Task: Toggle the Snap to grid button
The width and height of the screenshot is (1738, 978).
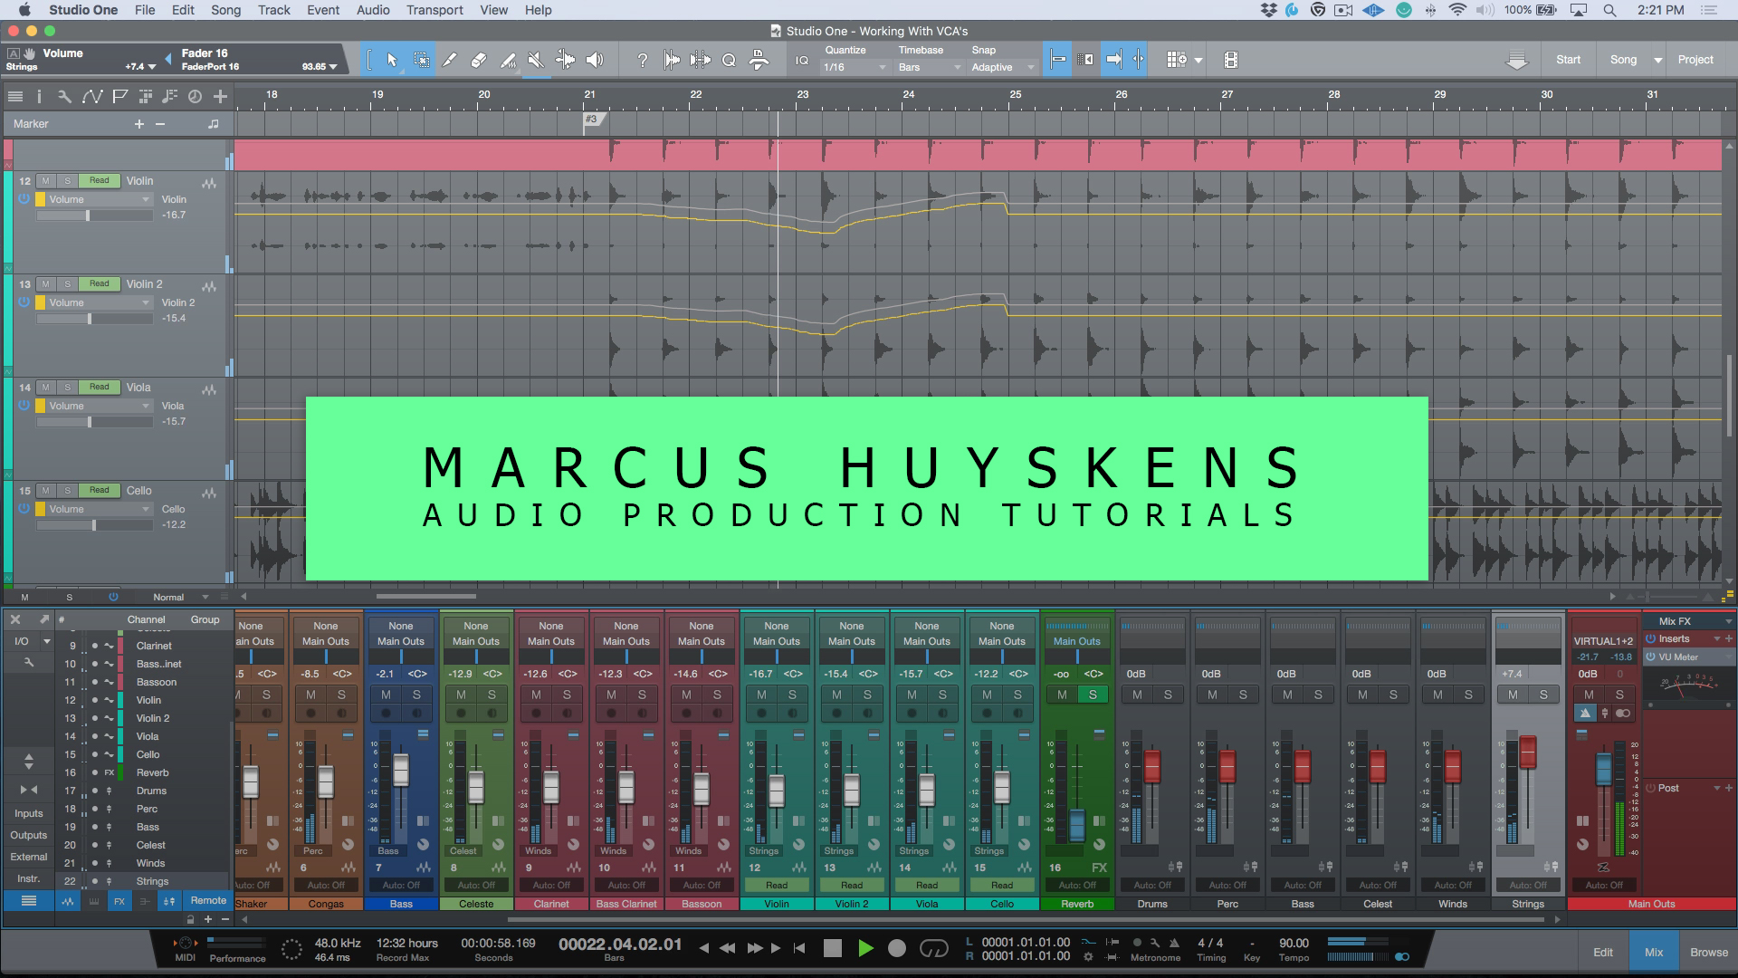Action: coord(1056,60)
